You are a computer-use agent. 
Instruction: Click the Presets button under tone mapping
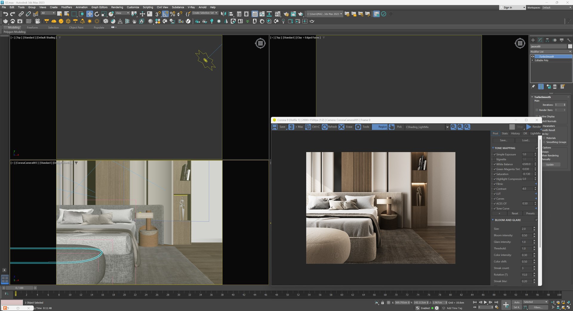(530, 214)
